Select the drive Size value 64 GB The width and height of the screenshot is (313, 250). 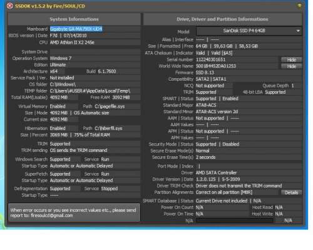tap(202, 46)
